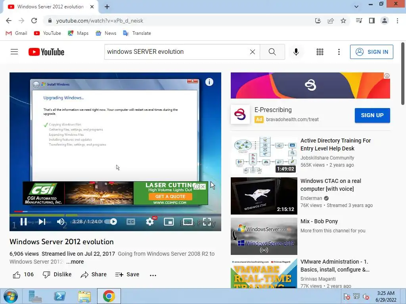Image resolution: width=406 pixels, height=304 pixels.
Task: Open the Chrome profile avatar
Action: tap(385, 21)
